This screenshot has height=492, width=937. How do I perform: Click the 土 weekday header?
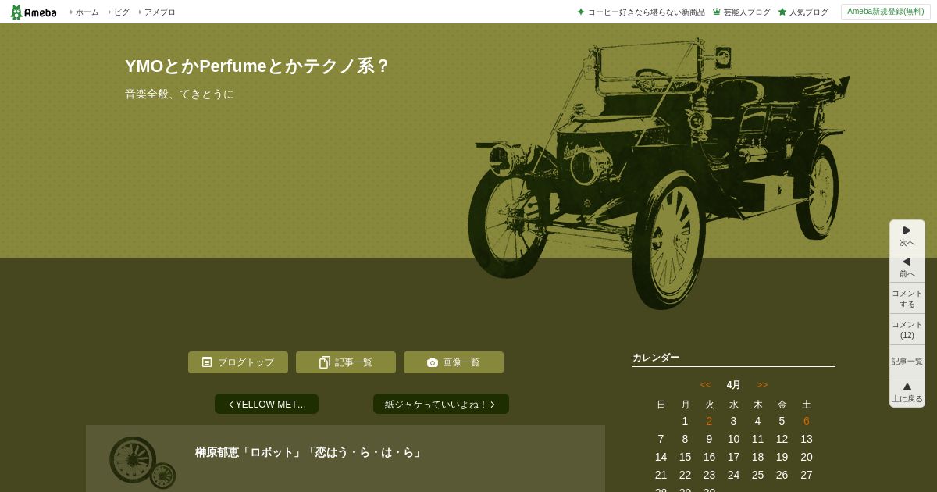point(807,404)
